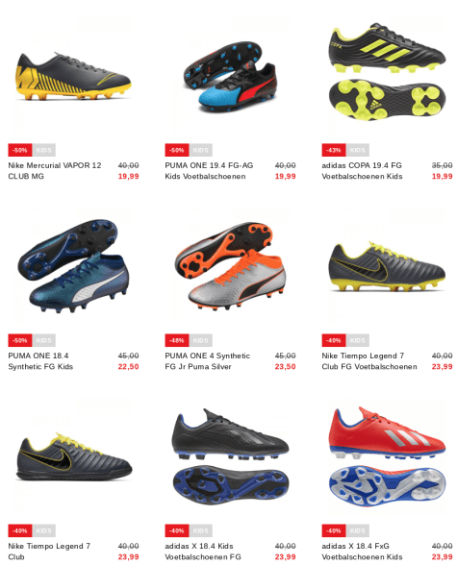
Task: Click the -48% badge on PUMA ONE 4 Synthetic
Action: 177,340
